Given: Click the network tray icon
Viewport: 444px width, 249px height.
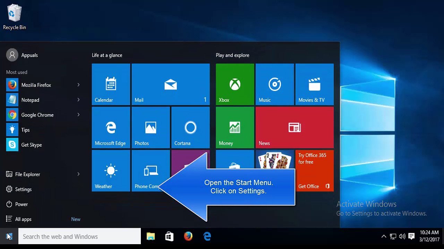Looking at the screenshot, I should (x=393, y=237).
